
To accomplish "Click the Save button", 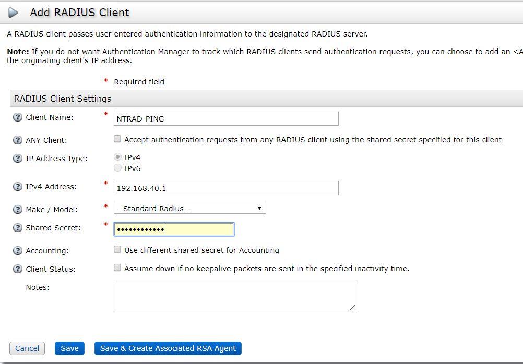I will [69, 348].
